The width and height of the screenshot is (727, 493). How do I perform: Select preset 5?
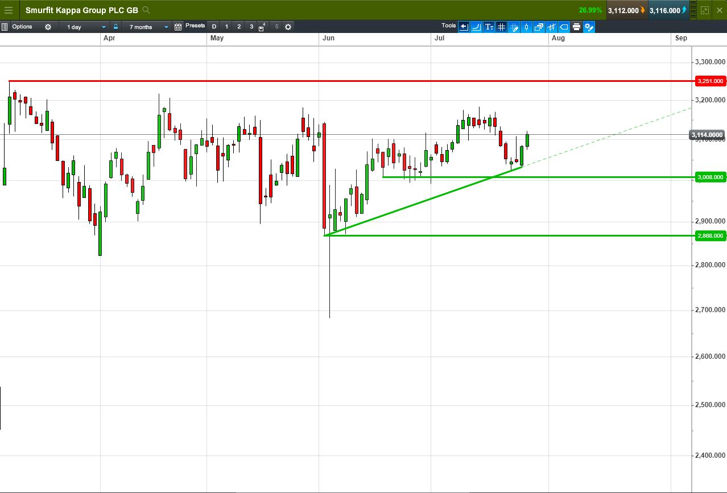pyautogui.click(x=276, y=27)
